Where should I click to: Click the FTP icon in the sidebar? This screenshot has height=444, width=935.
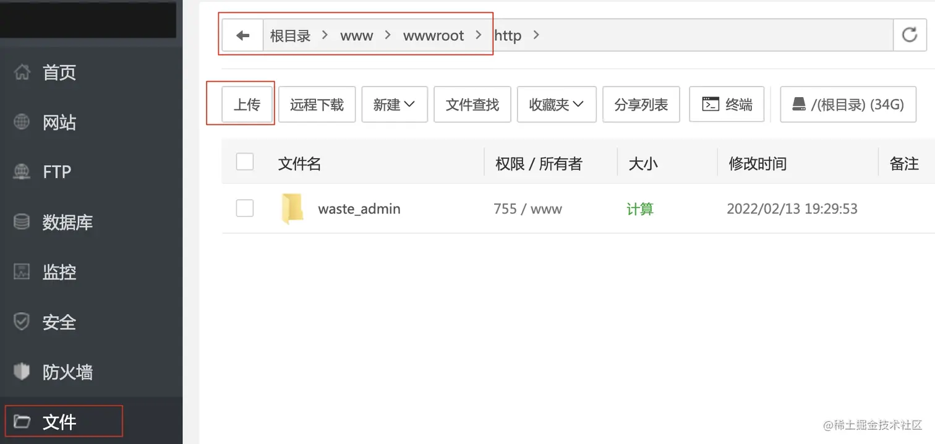pyautogui.click(x=22, y=171)
